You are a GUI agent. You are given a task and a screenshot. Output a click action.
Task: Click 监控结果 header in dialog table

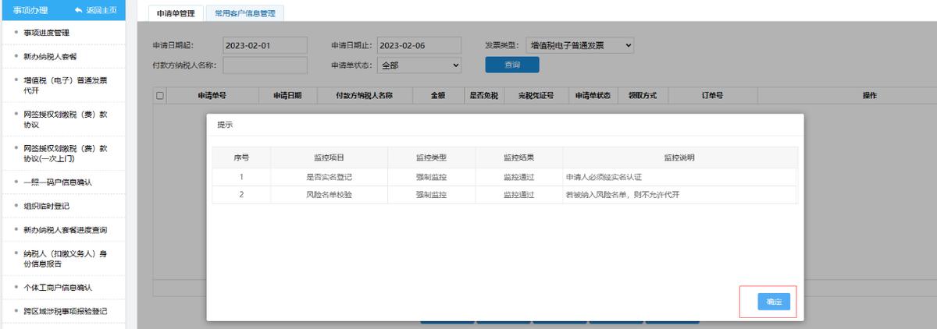518,157
